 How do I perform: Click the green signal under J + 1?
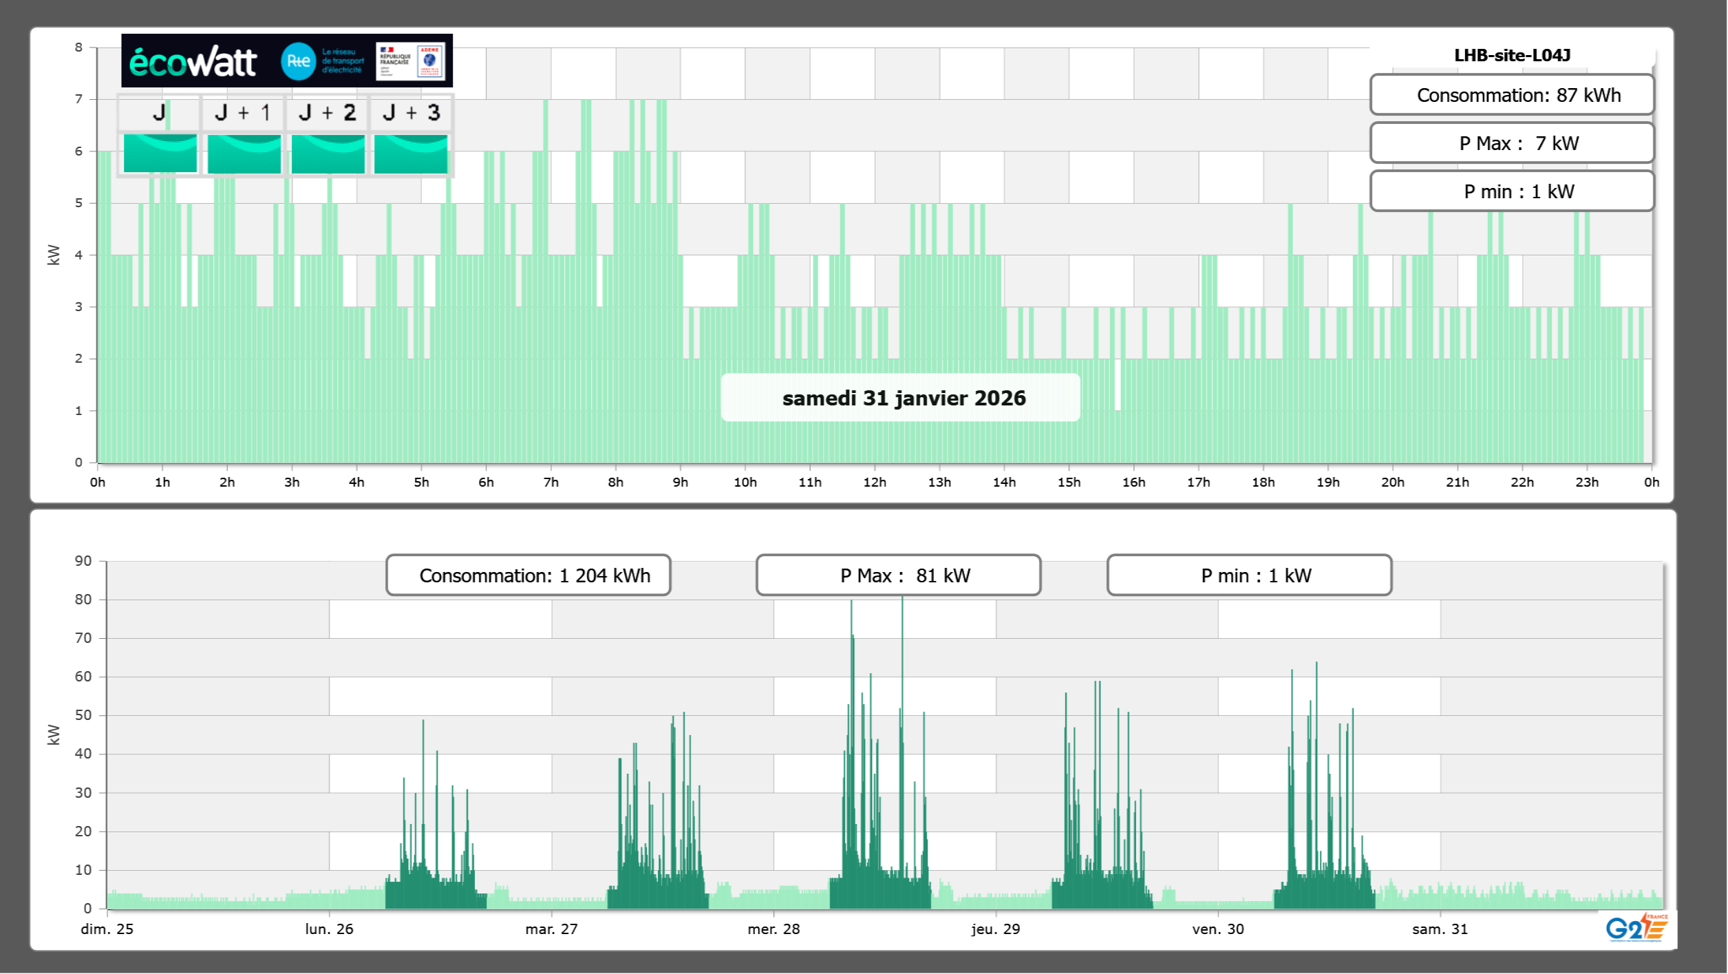click(244, 153)
